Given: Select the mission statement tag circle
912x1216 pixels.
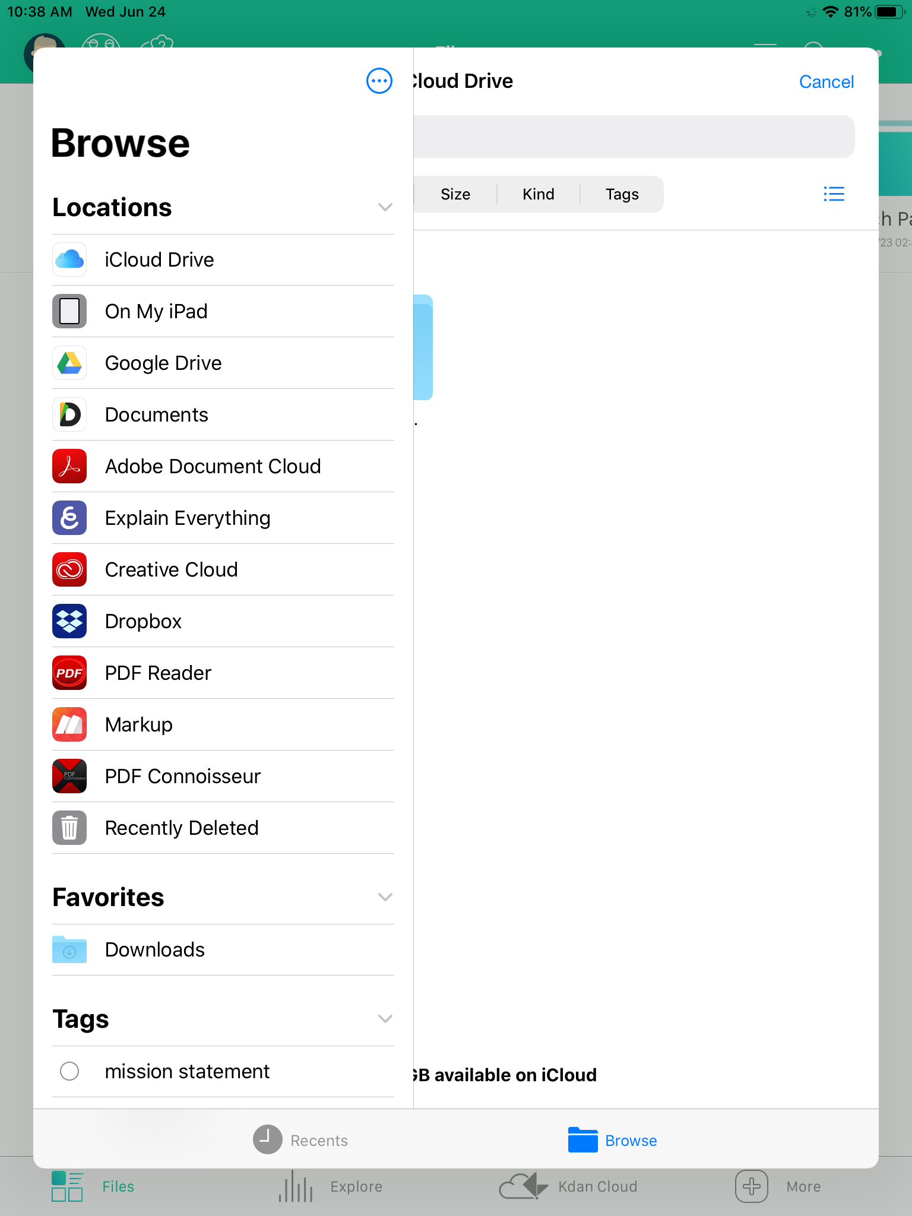Looking at the screenshot, I should 69,1071.
